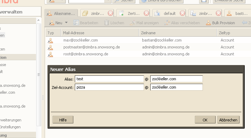Click admin@zimbra.snowsong.de target in root row

point(166,54)
